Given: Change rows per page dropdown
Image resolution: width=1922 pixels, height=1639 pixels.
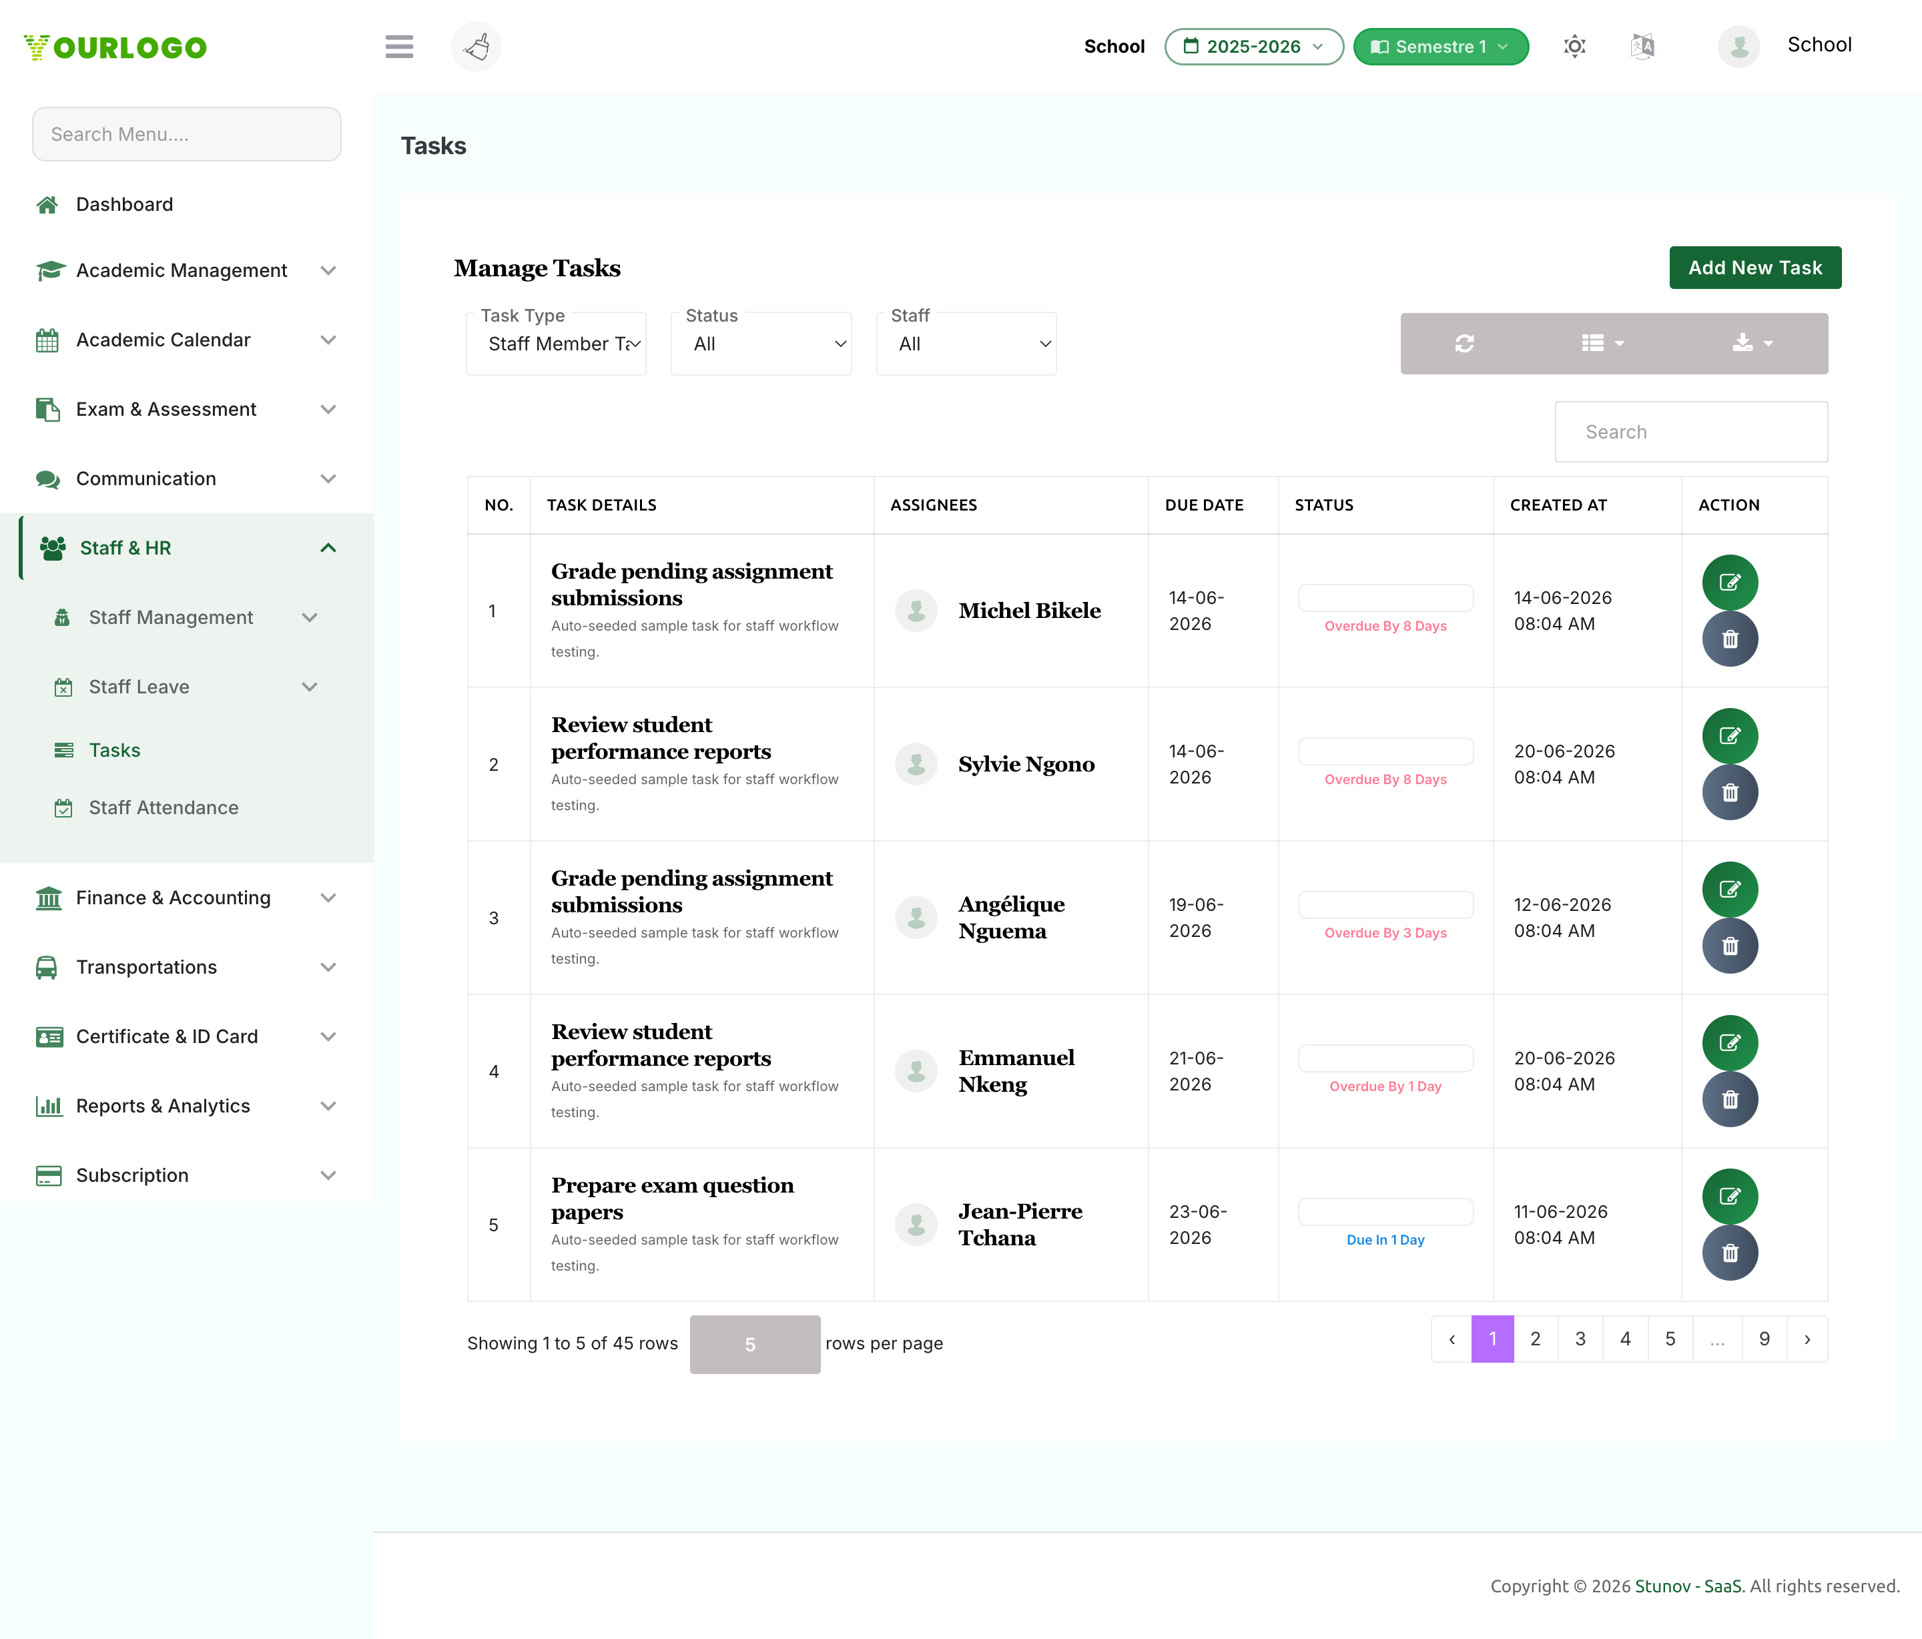Looking at the screenshot, I should coord(755,1344).
